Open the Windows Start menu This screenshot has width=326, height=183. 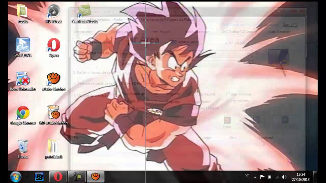(16, 177)
